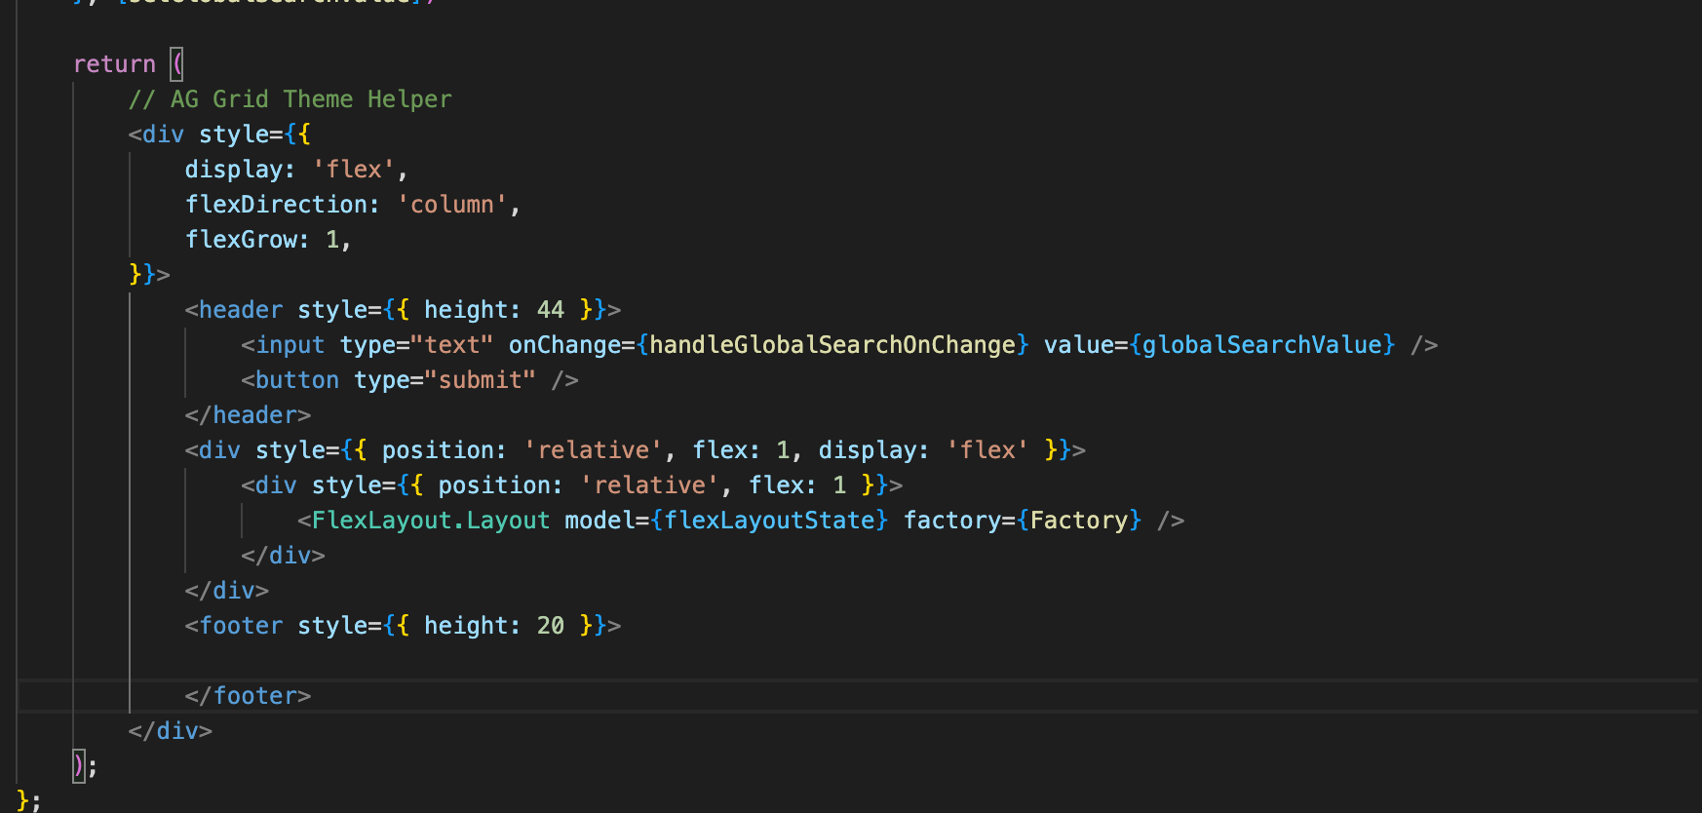This screenshot has width=1702, height=813.
Task: Click the "text" type string on input
Action: coord(451,345)
